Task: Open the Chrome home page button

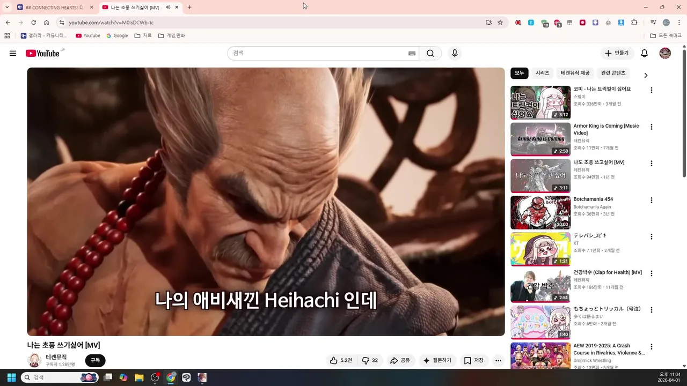Action: pos(46,23)
